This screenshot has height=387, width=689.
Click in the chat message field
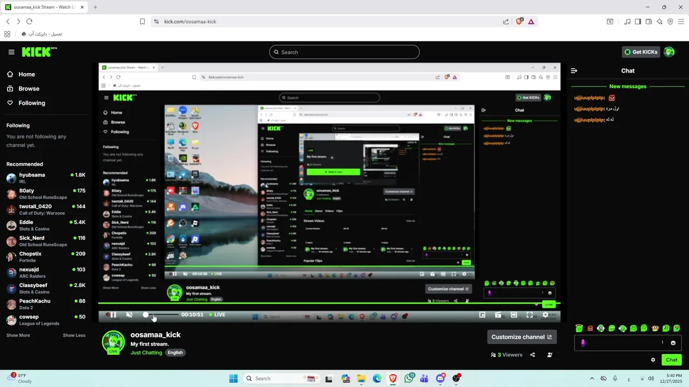pos(628,343)
